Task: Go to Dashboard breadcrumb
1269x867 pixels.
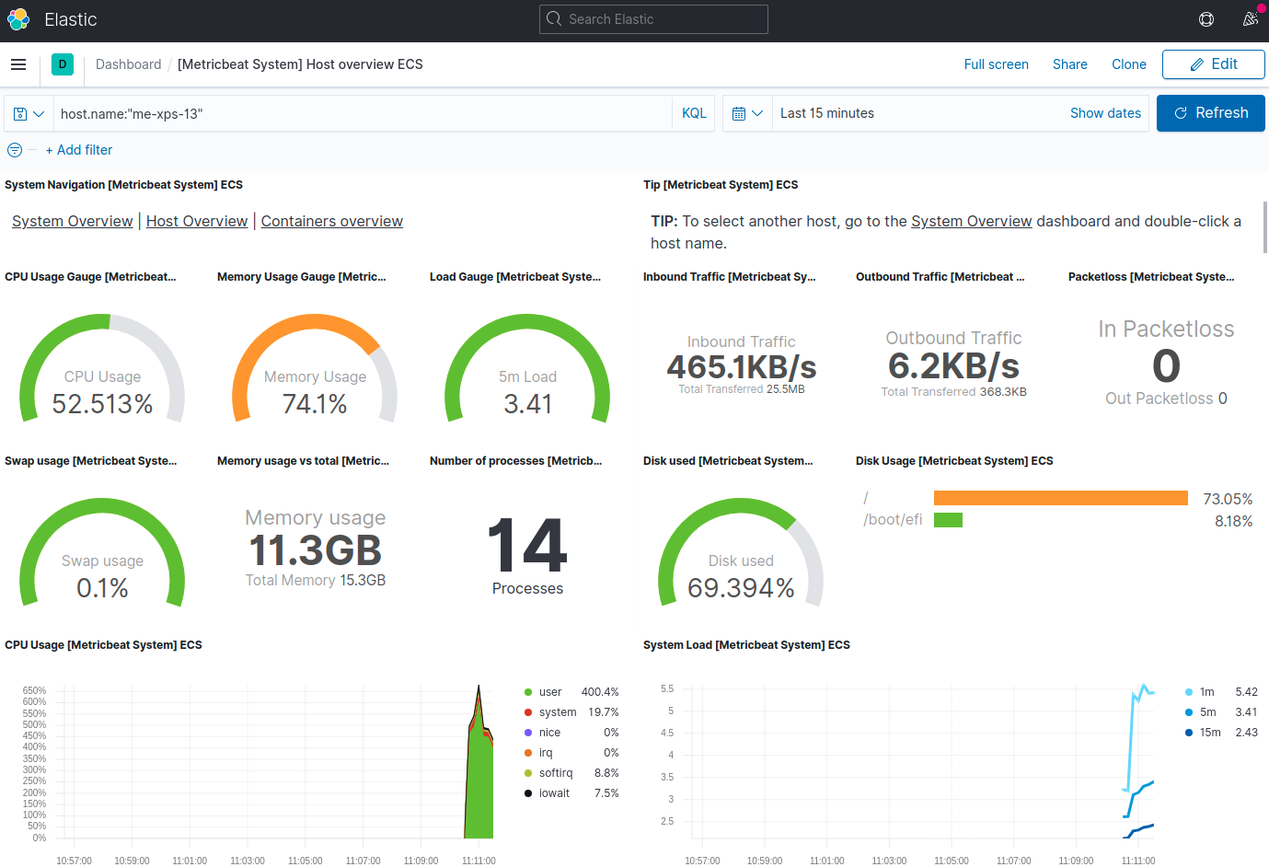Action: pos(129,64)
